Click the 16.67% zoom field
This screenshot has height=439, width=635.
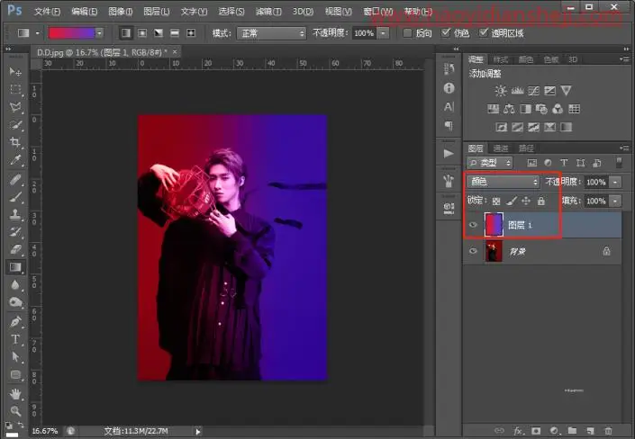pos(44,431)
